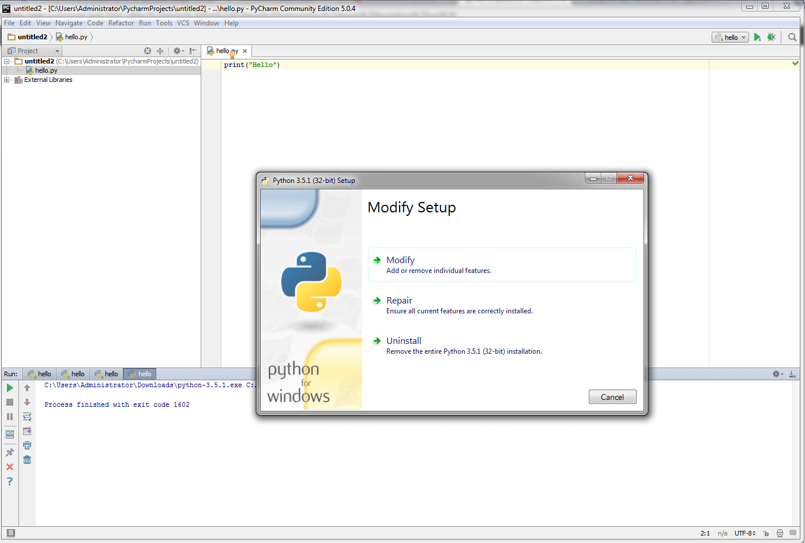805x543 pixels.
Task: Click the Debug hello bug icon
Action: [772, 36]
